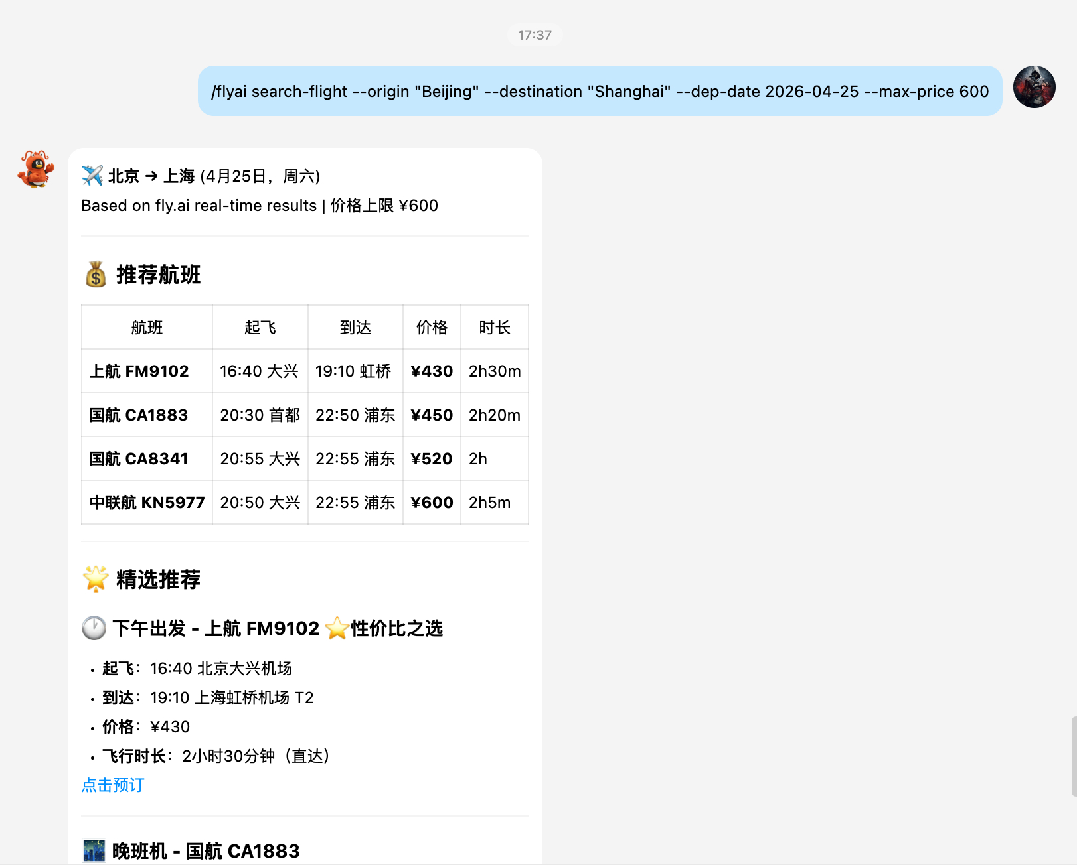Click the ¥450 price cell
Viewport: 1077px width, 865px height.
pyautogui.click(x=432, y=415)
